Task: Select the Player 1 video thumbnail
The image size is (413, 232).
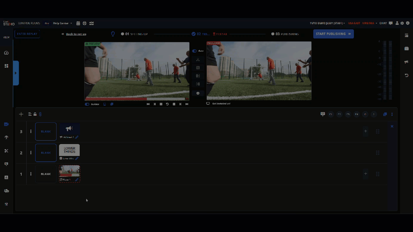Action: point(69,171)
